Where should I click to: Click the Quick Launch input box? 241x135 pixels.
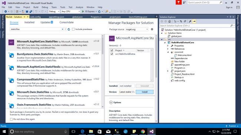[204, 2]
